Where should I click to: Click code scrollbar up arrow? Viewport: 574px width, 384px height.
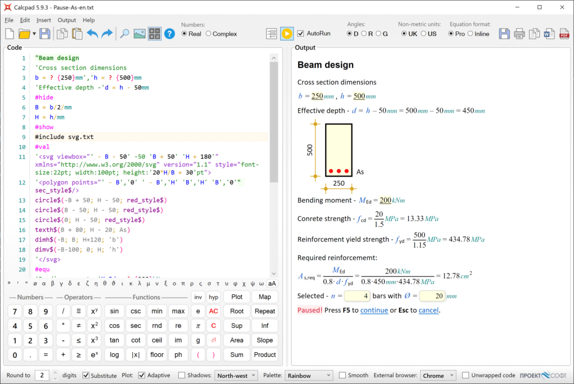click(x=274, y=58)
